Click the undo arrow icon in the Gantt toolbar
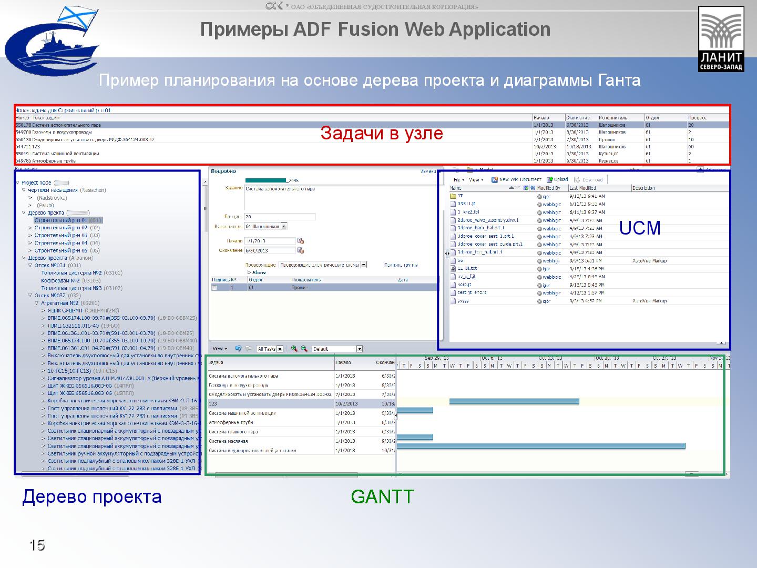Screen dimensions: 757x568 click(238, 348)
